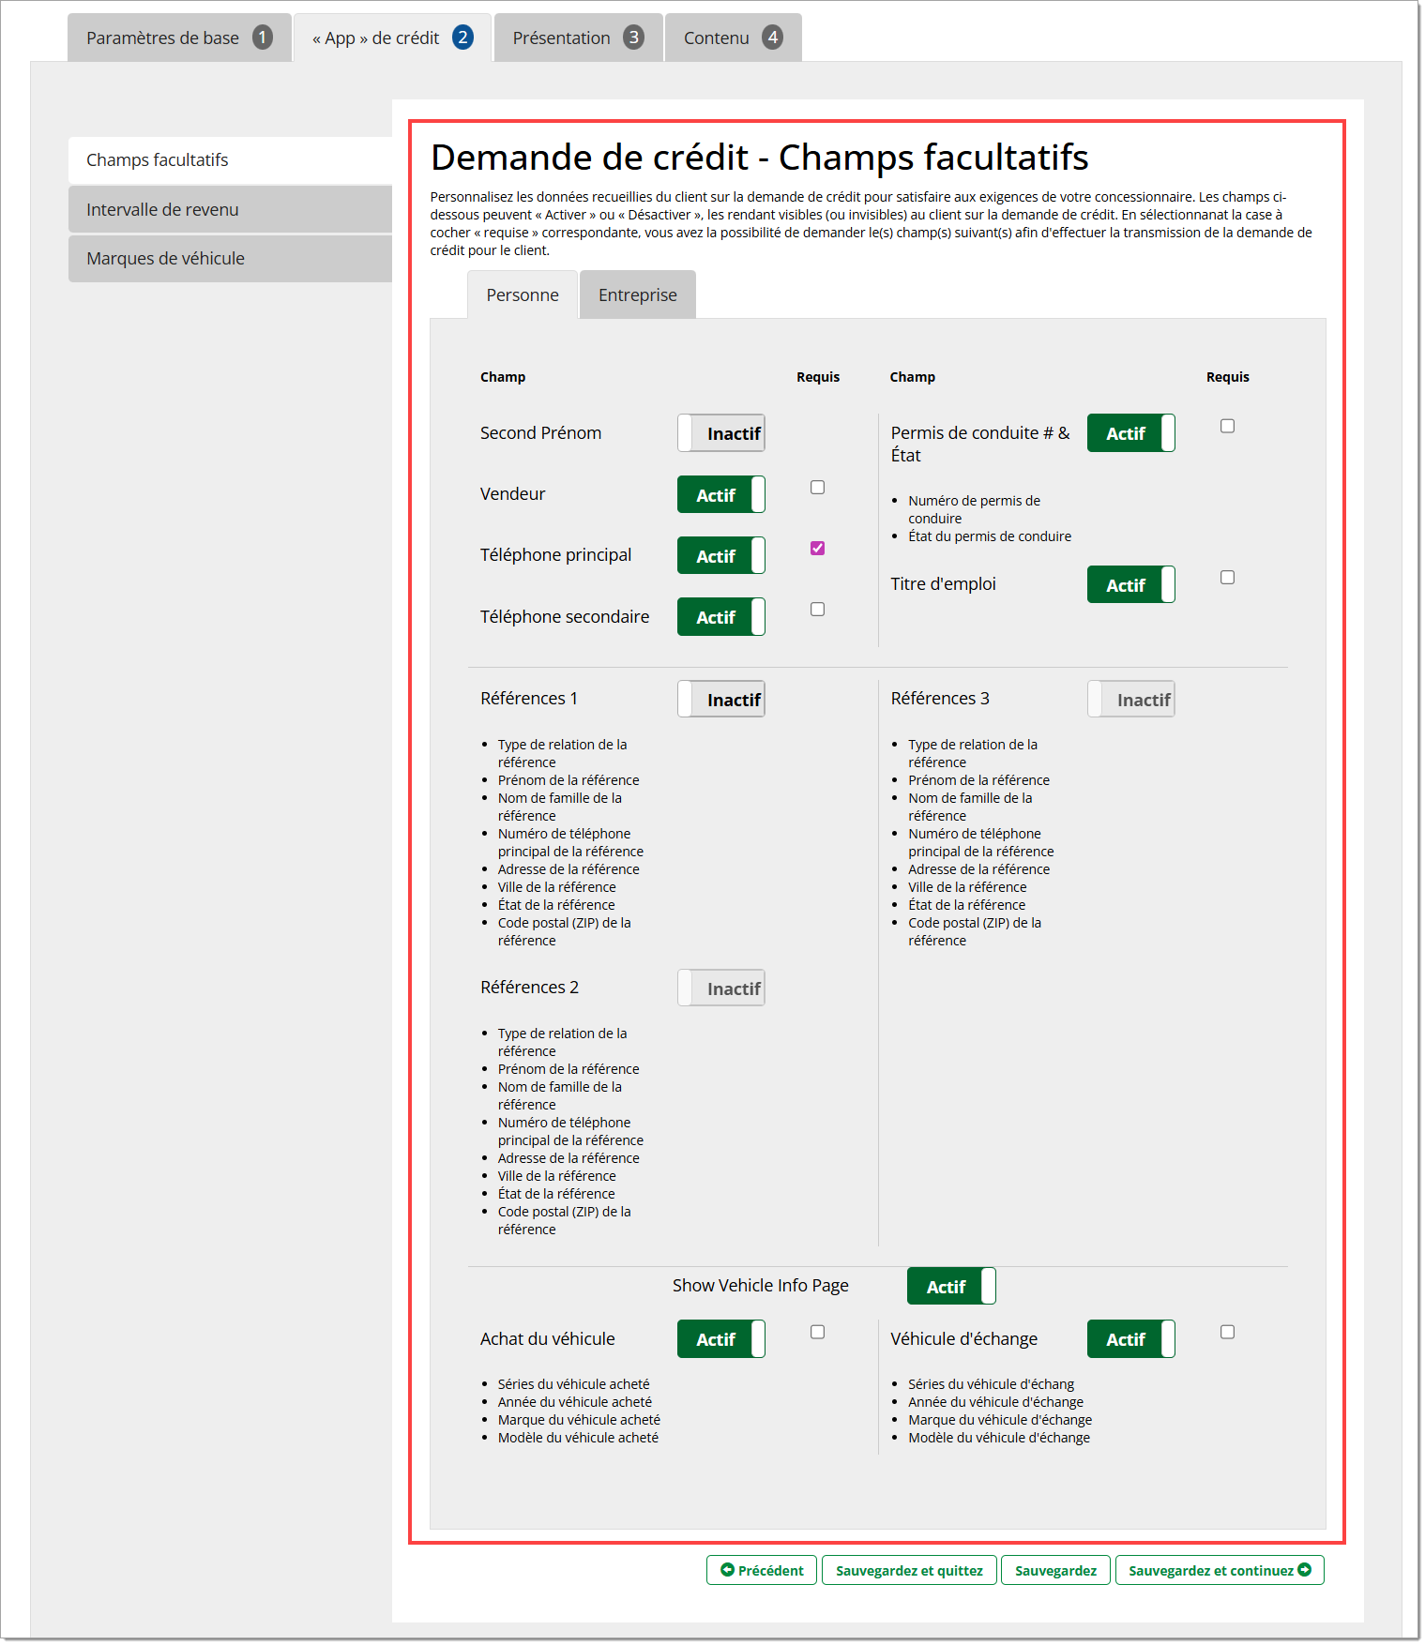Switch to the Entreprise tab
1425x1645 pixels.
(637, 295)
